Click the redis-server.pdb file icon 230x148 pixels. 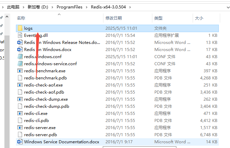(20, 134)
